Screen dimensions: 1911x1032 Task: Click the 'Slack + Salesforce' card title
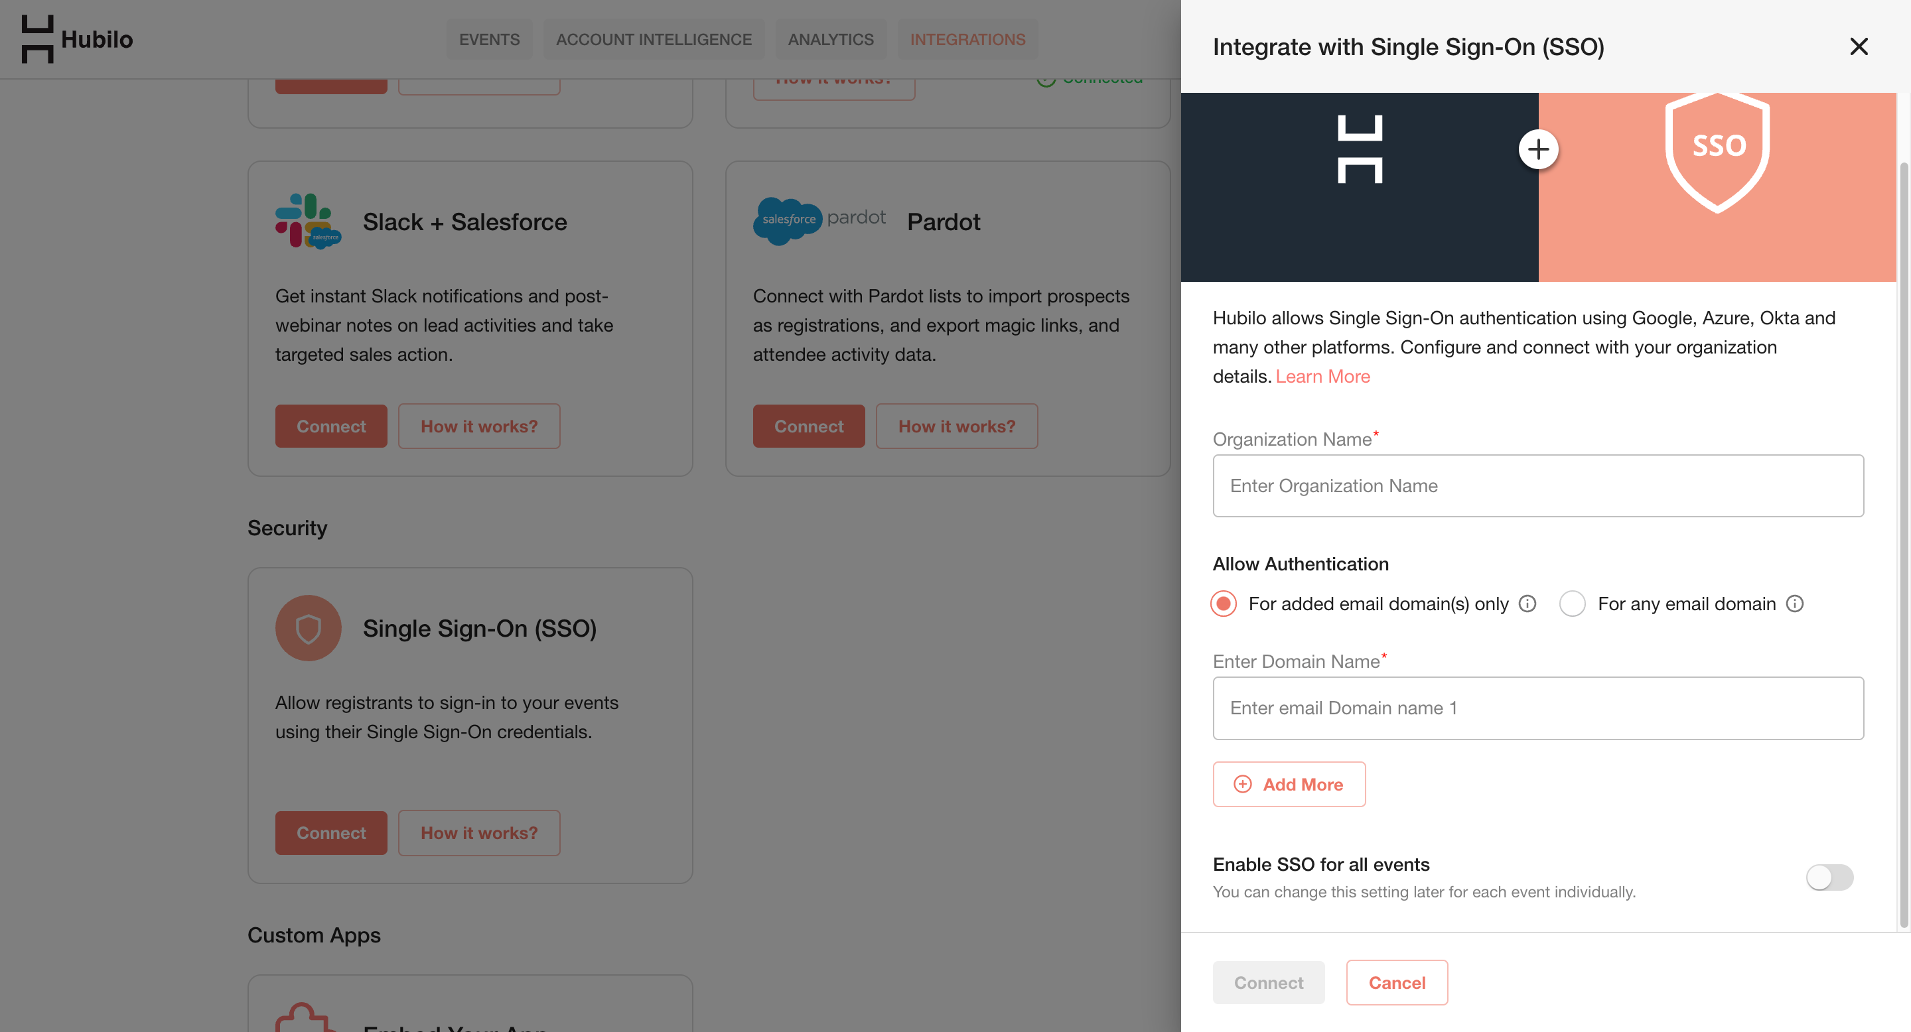pyautogui.click(x=464, y=222)
